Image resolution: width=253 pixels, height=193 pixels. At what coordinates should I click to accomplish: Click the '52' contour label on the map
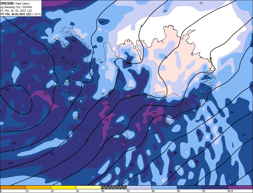[10, 107]
